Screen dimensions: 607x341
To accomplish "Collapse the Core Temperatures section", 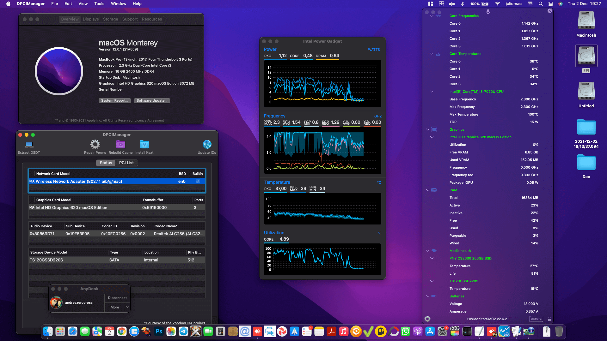I will (x=432, y=54).
